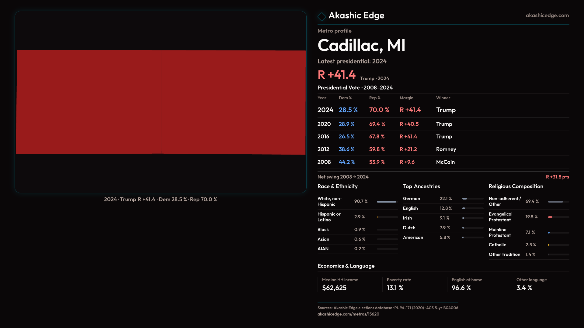Click the Median HH income value $62,625
This screenshot has height=328, width=584.
point(334,288)
